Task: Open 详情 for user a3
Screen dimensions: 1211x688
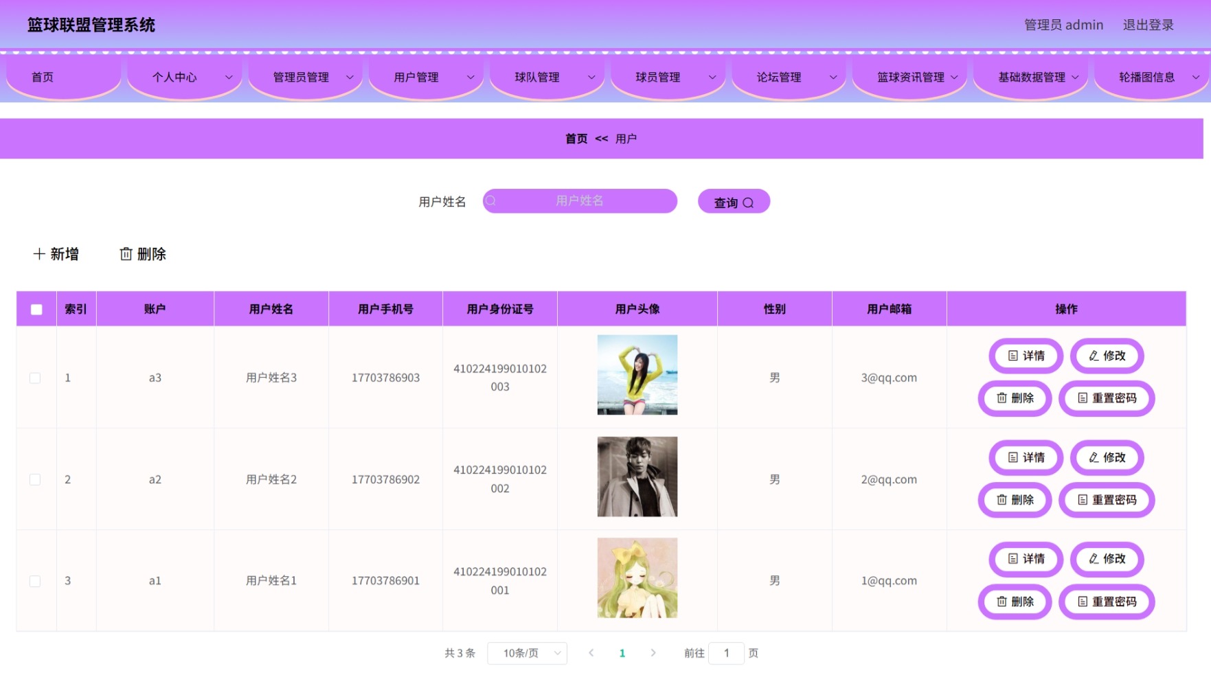Action: tap(1026, 356)
